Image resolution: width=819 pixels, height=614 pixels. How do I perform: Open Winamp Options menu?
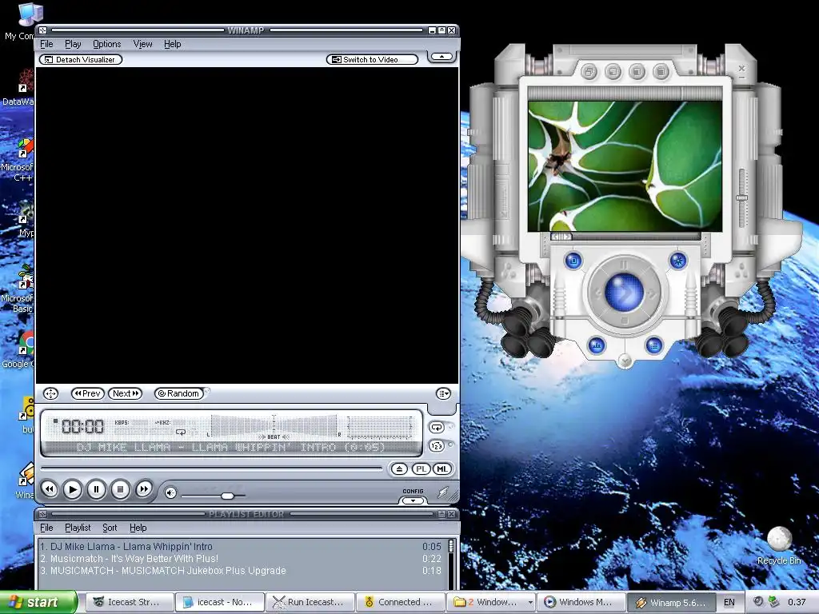tap(106, 44)
